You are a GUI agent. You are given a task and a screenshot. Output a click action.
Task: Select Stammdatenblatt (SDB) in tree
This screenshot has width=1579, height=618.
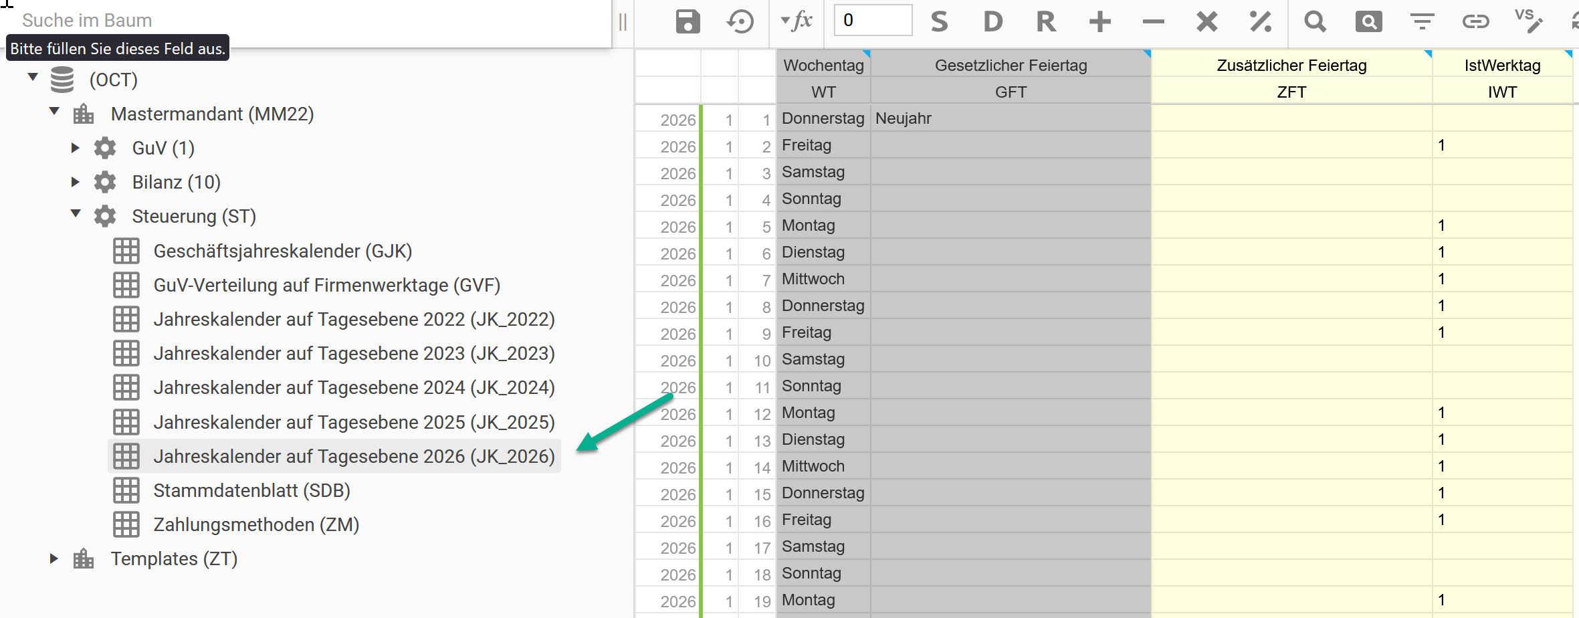pos(251,491)
